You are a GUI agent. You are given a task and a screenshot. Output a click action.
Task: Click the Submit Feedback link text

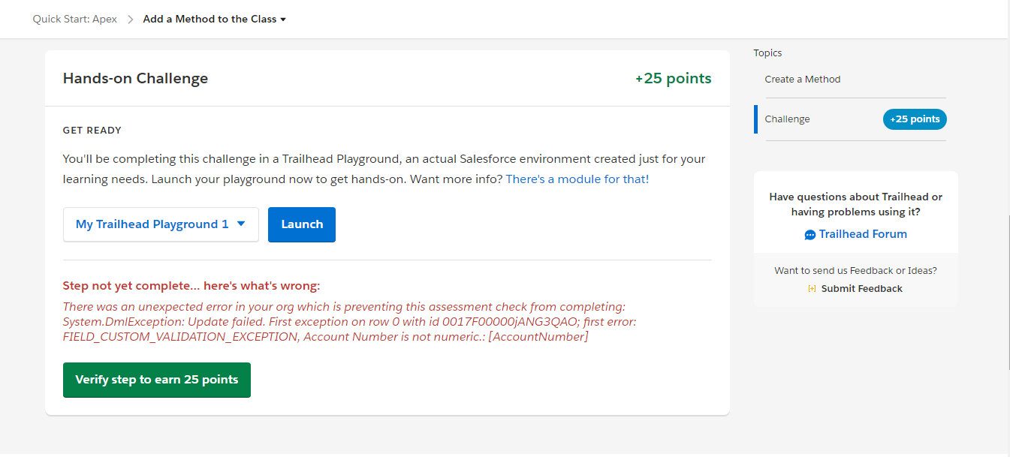coord(861,289)
